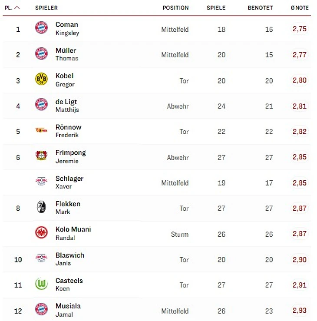Sort by the POSITION column header

click(x=175, y=8)
